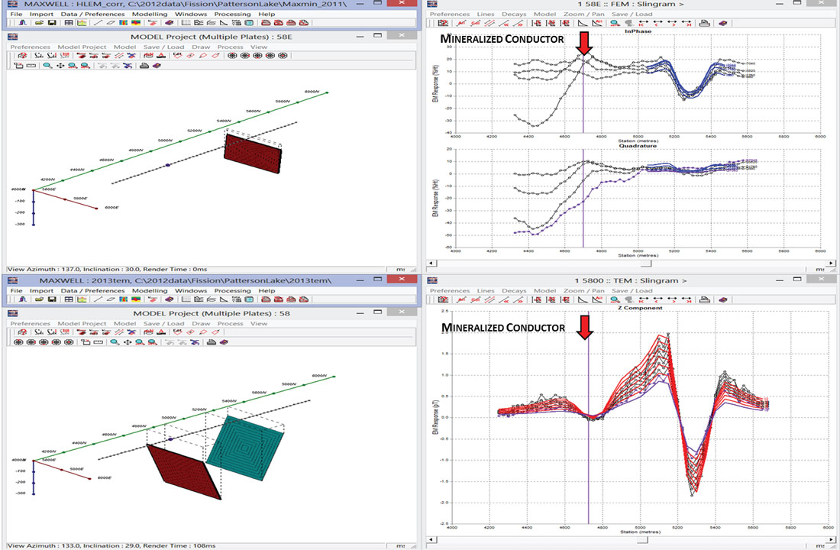
Task: Click 'InPhase' plot title in FEM window
Action: pos(638,31)
